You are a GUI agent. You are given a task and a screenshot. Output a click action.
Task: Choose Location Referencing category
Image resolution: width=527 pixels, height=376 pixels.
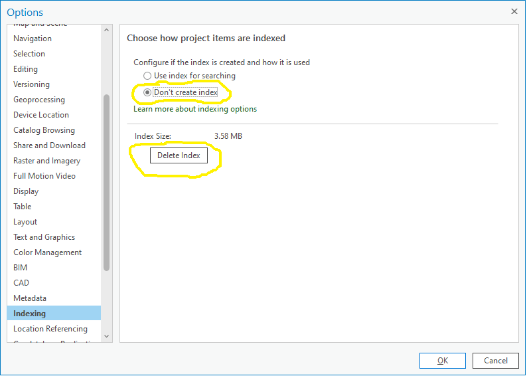click(50, 329)
